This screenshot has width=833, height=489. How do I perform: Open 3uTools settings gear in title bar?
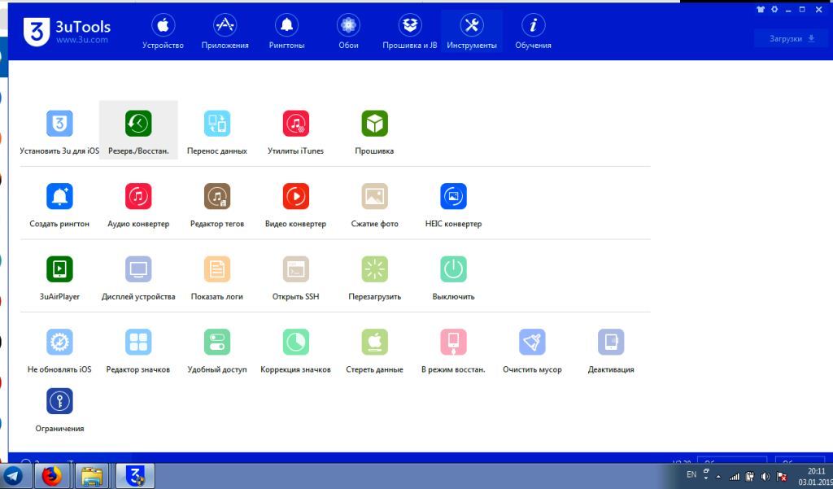coord(774,10)
